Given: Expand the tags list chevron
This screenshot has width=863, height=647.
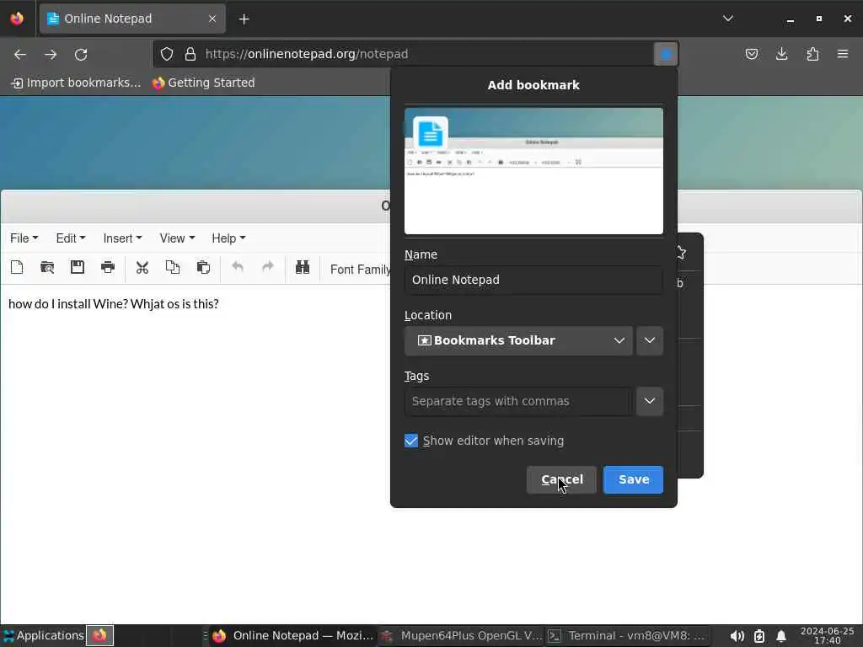Looking at the screenshot, I should click(x=650, y=401).
